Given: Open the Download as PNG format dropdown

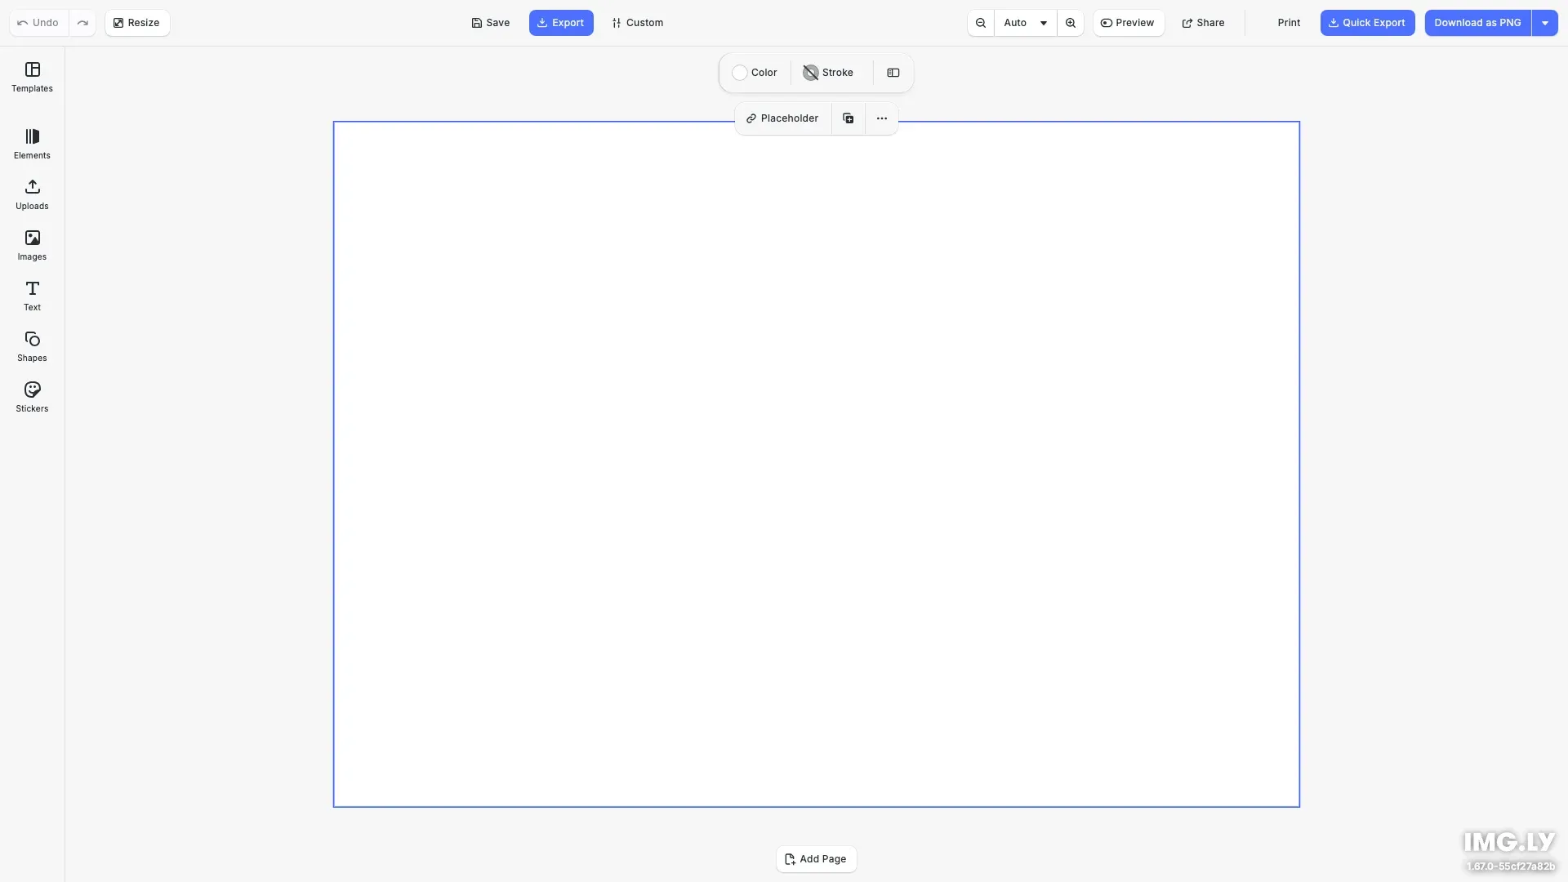Looking at the screenshot, I should tap(1546, 22).
